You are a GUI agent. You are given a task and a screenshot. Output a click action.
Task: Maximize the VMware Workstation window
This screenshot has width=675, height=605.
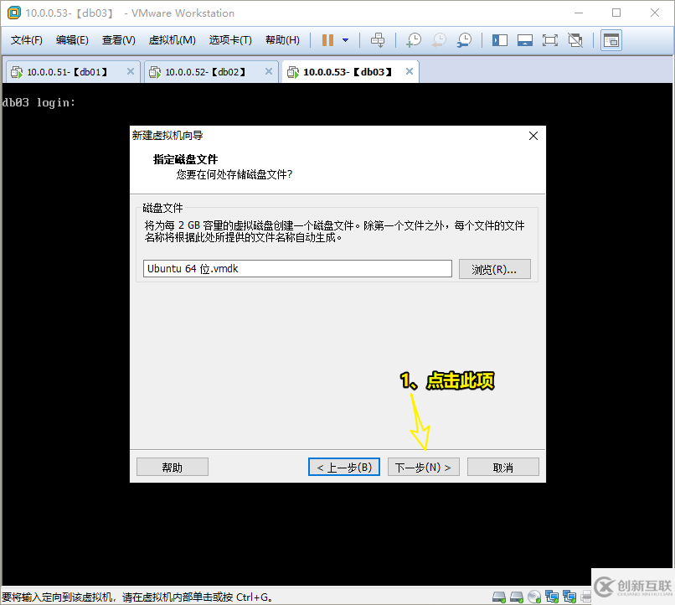coord(616,13)
